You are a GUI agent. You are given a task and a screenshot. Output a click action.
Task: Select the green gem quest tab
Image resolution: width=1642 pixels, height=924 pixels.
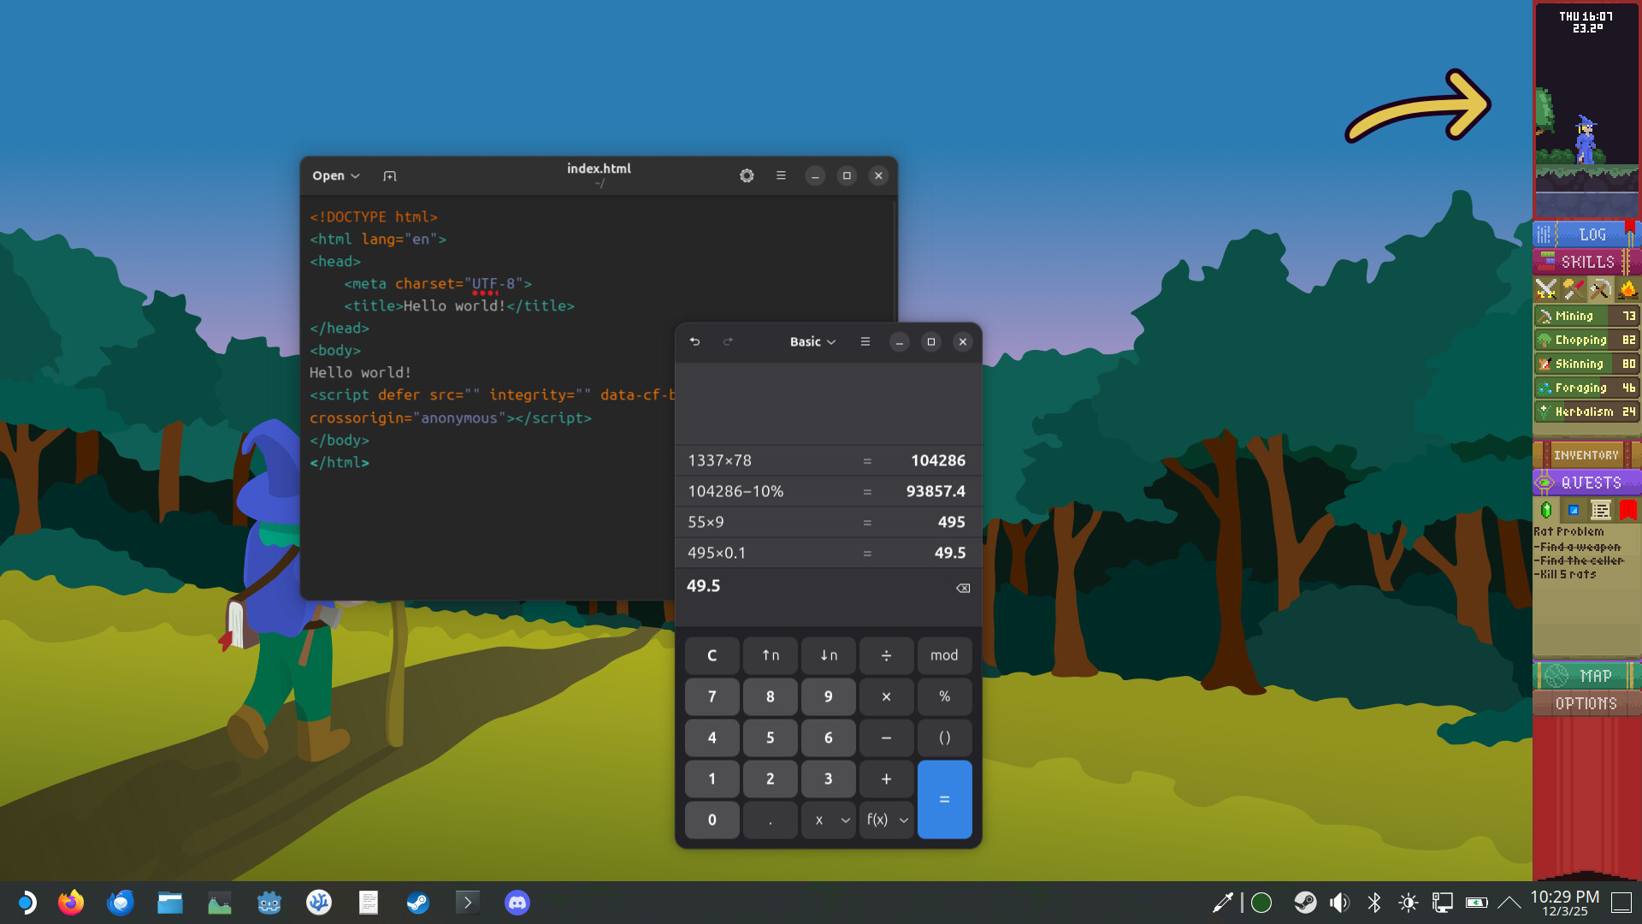pos(1546,509)
